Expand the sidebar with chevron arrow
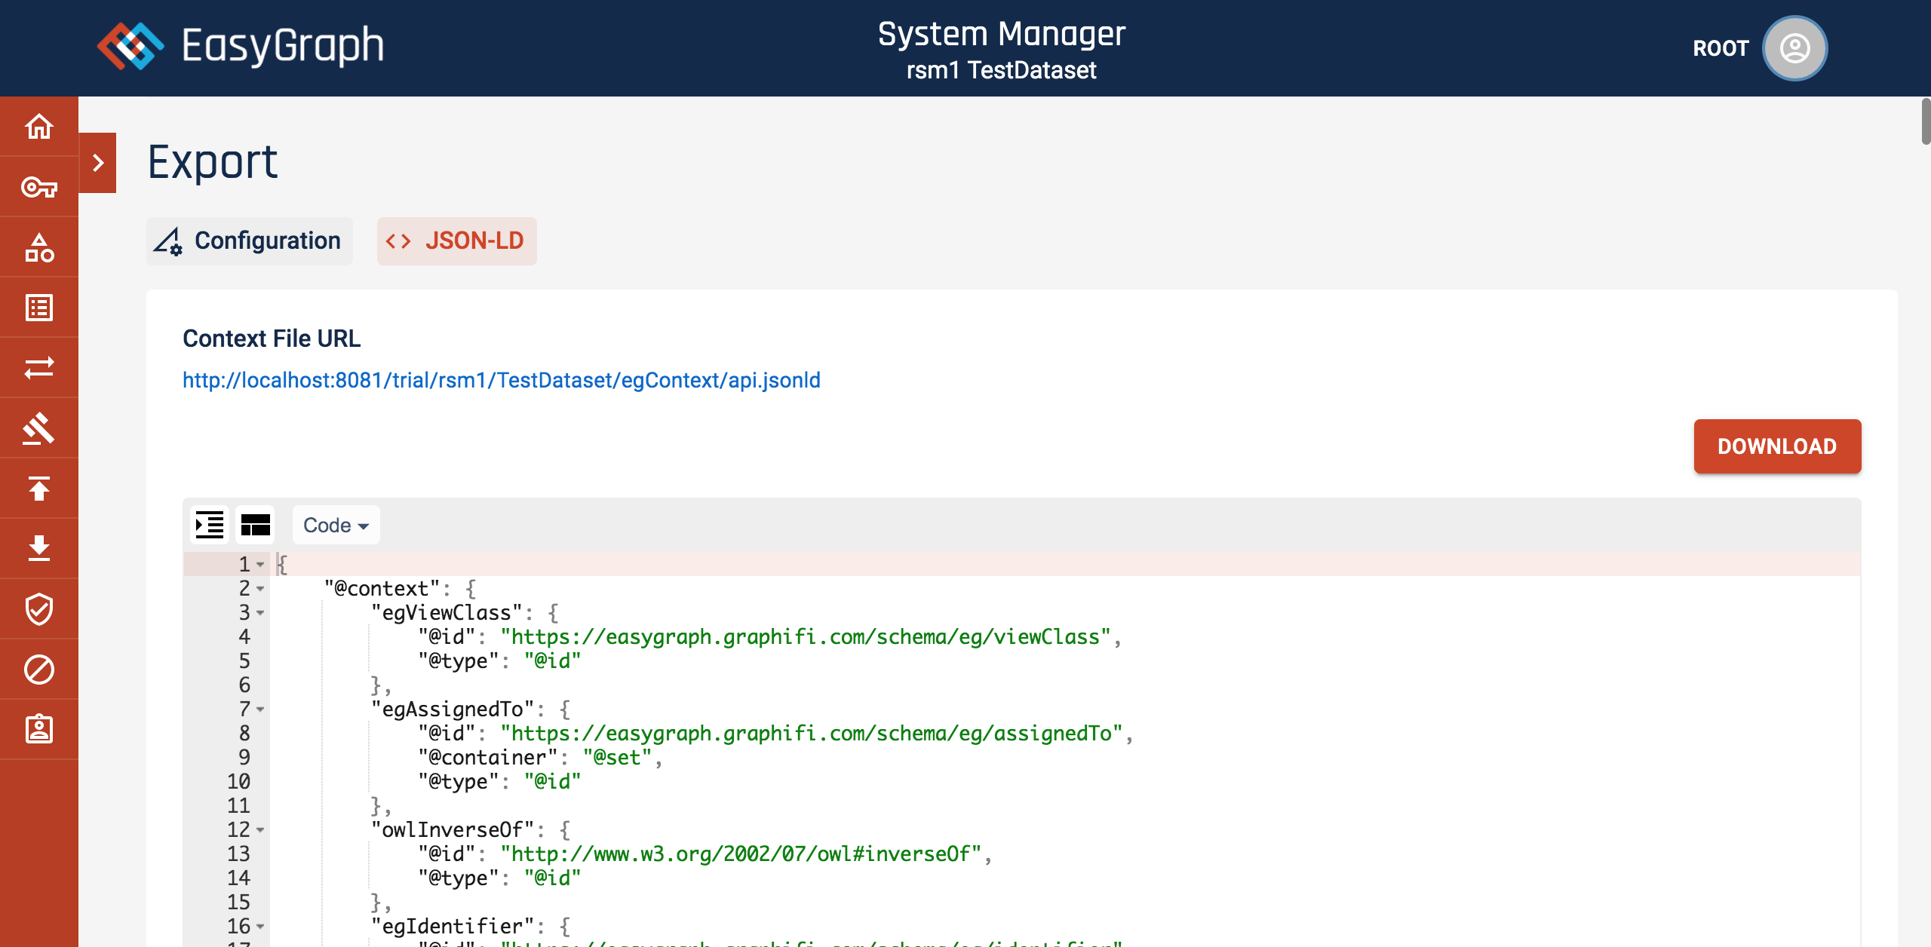1931x947 pixels. point(98,163)
